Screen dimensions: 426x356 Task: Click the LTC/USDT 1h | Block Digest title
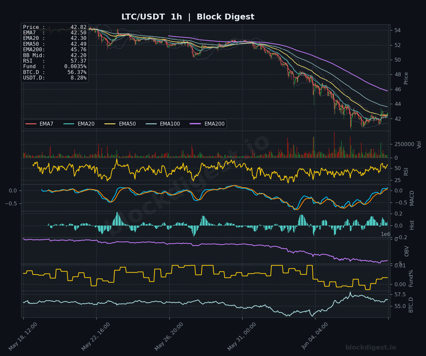pos(188,17)
